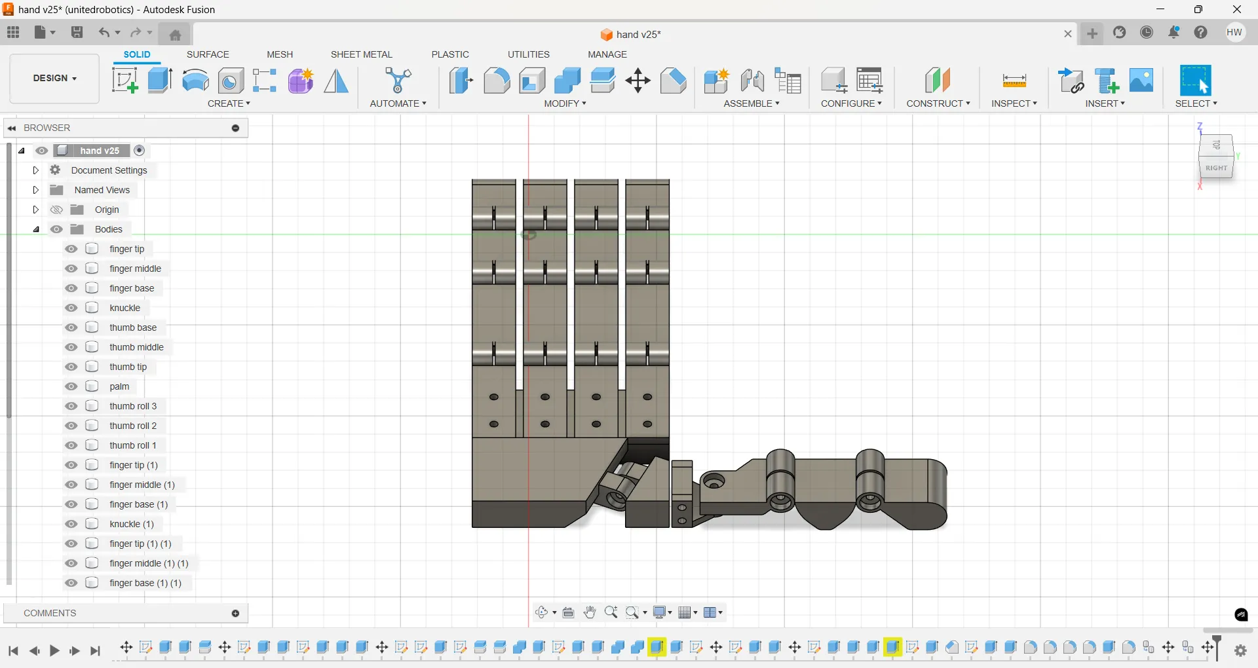The width and height of the screenshot is (1258, 668).
Task: Open the Measure tool under Inspect
Action: click(x=1014, y=80)
